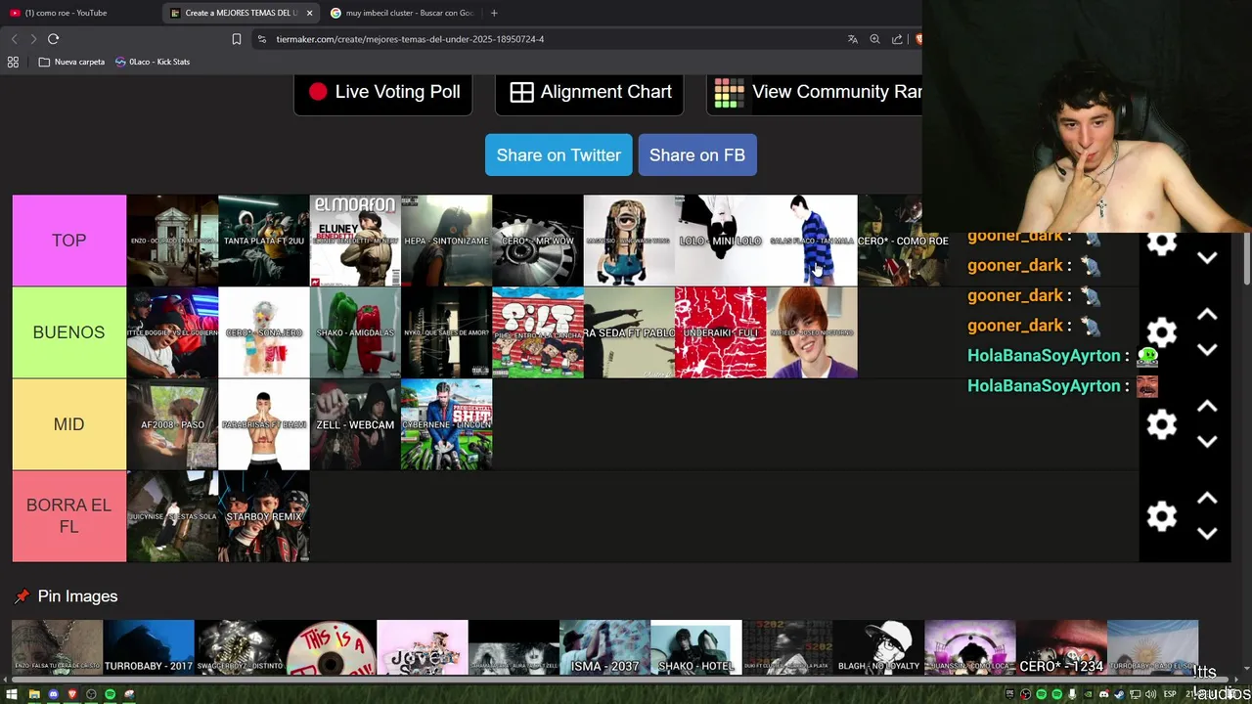Select the 'HEPA - SINTONIZAME' image

click(446, 241)
